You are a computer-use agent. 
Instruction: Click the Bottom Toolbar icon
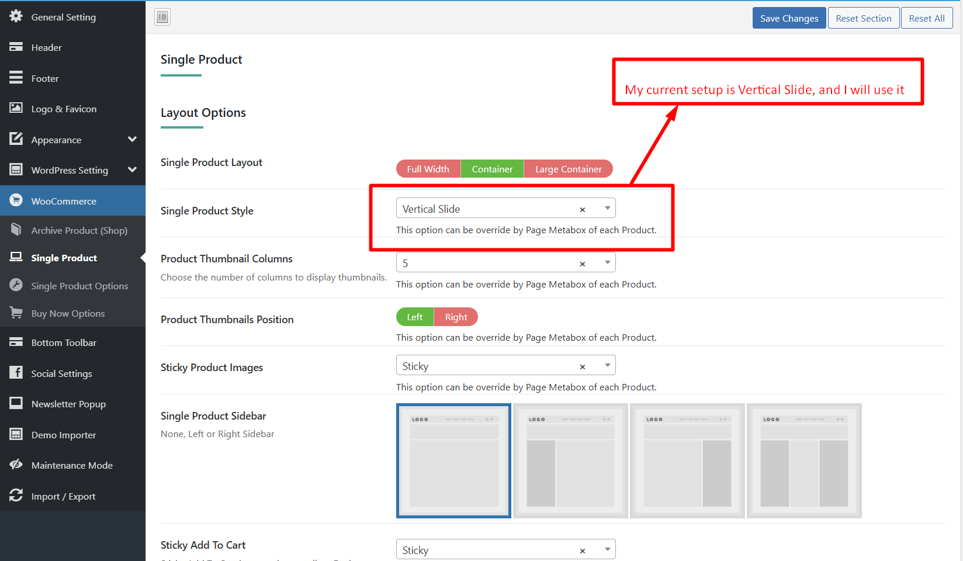[x=16, y=342]
